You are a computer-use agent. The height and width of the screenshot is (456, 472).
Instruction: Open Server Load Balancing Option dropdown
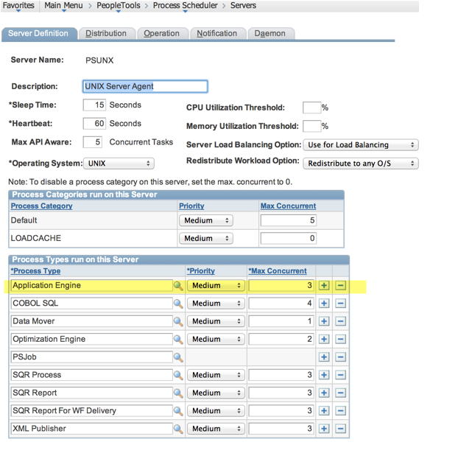[x=361, y=145]
